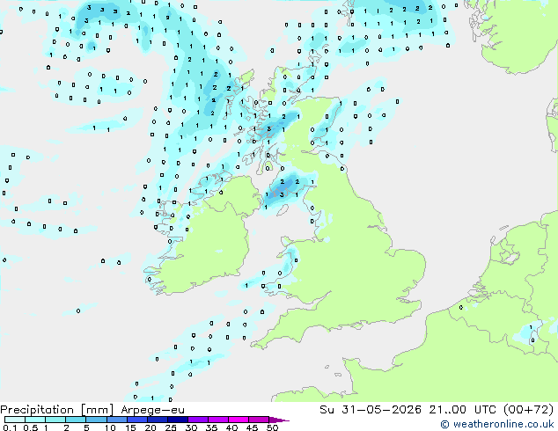Click the date 'Su 31-05-2026'

pos(371,410)
